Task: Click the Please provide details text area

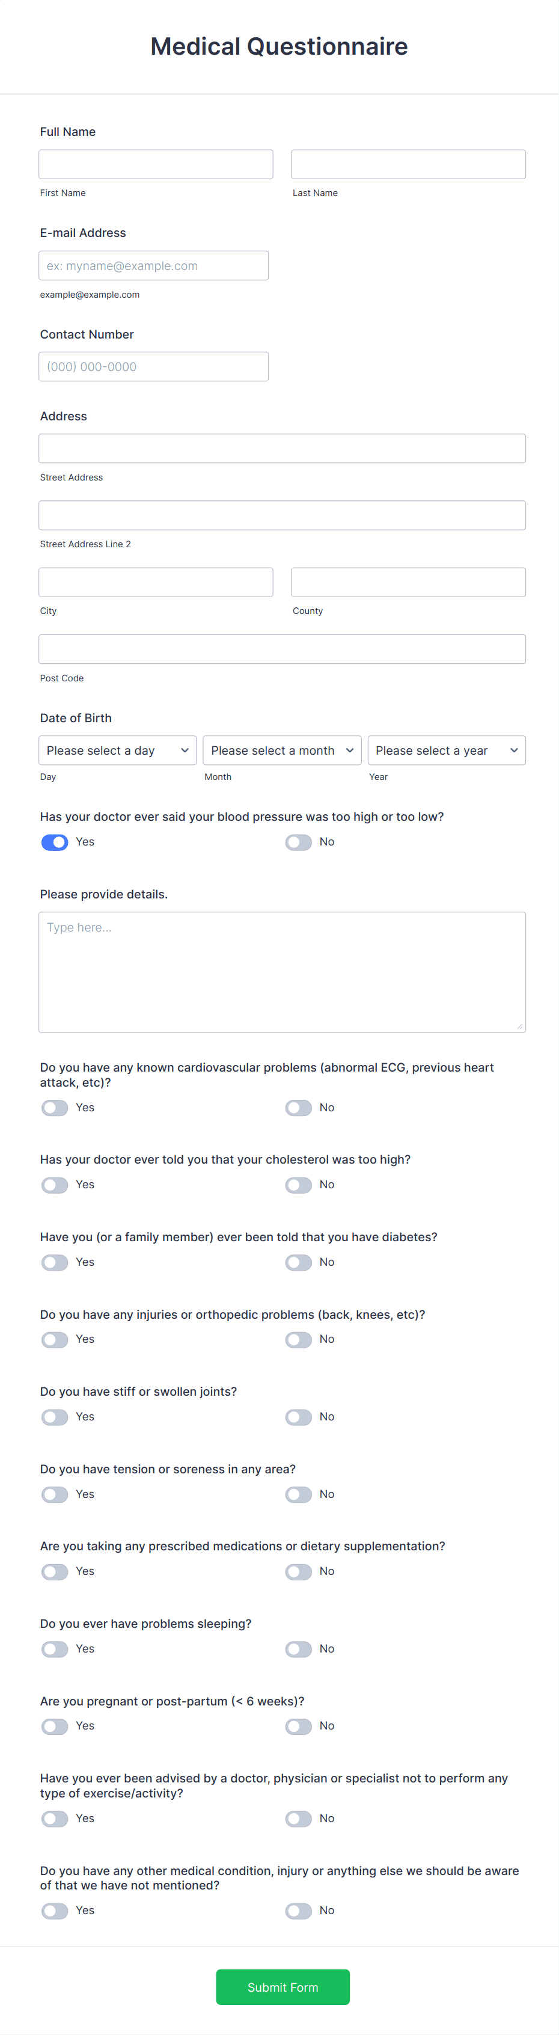Action: click(x=282, y=970)
